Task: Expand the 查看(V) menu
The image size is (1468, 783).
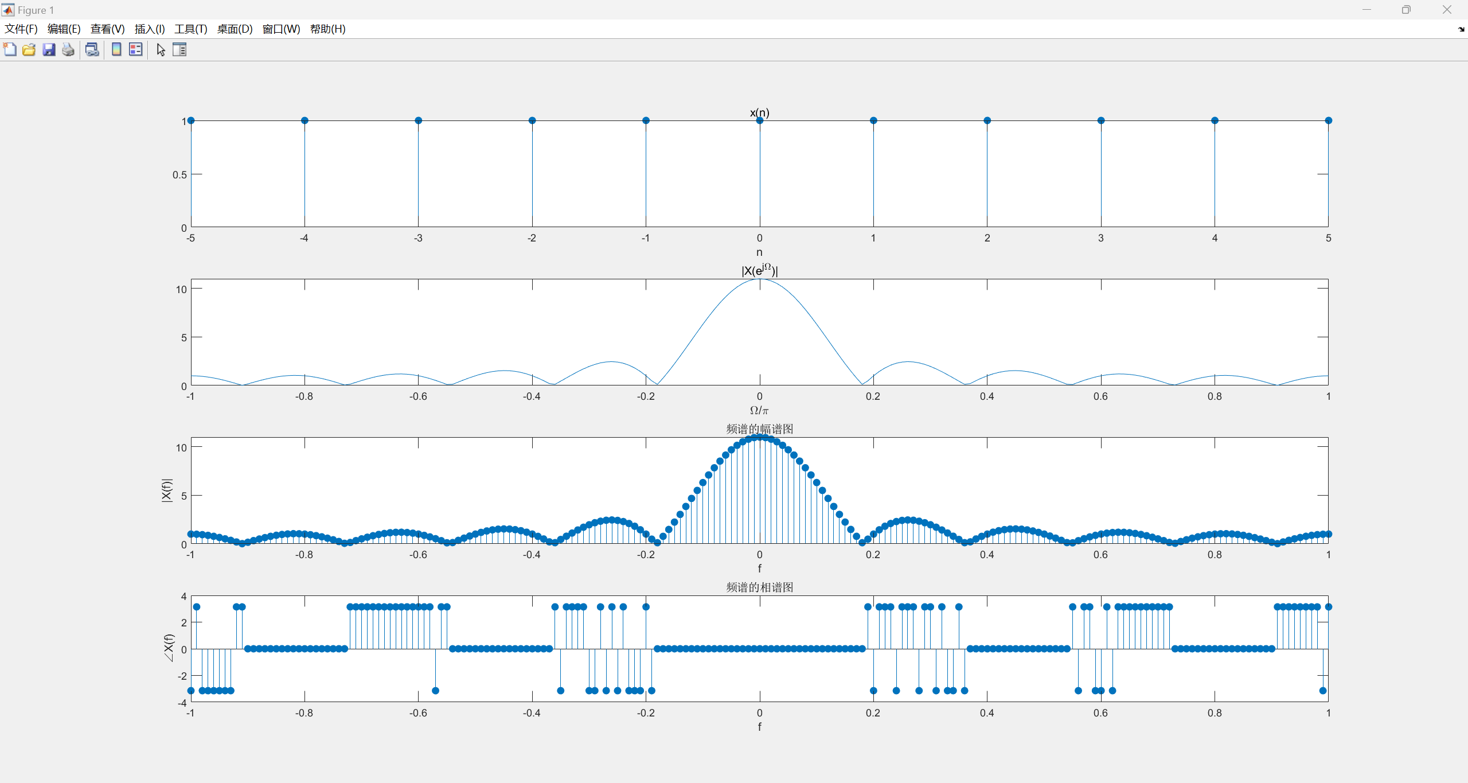Action: tap(107, 29)
